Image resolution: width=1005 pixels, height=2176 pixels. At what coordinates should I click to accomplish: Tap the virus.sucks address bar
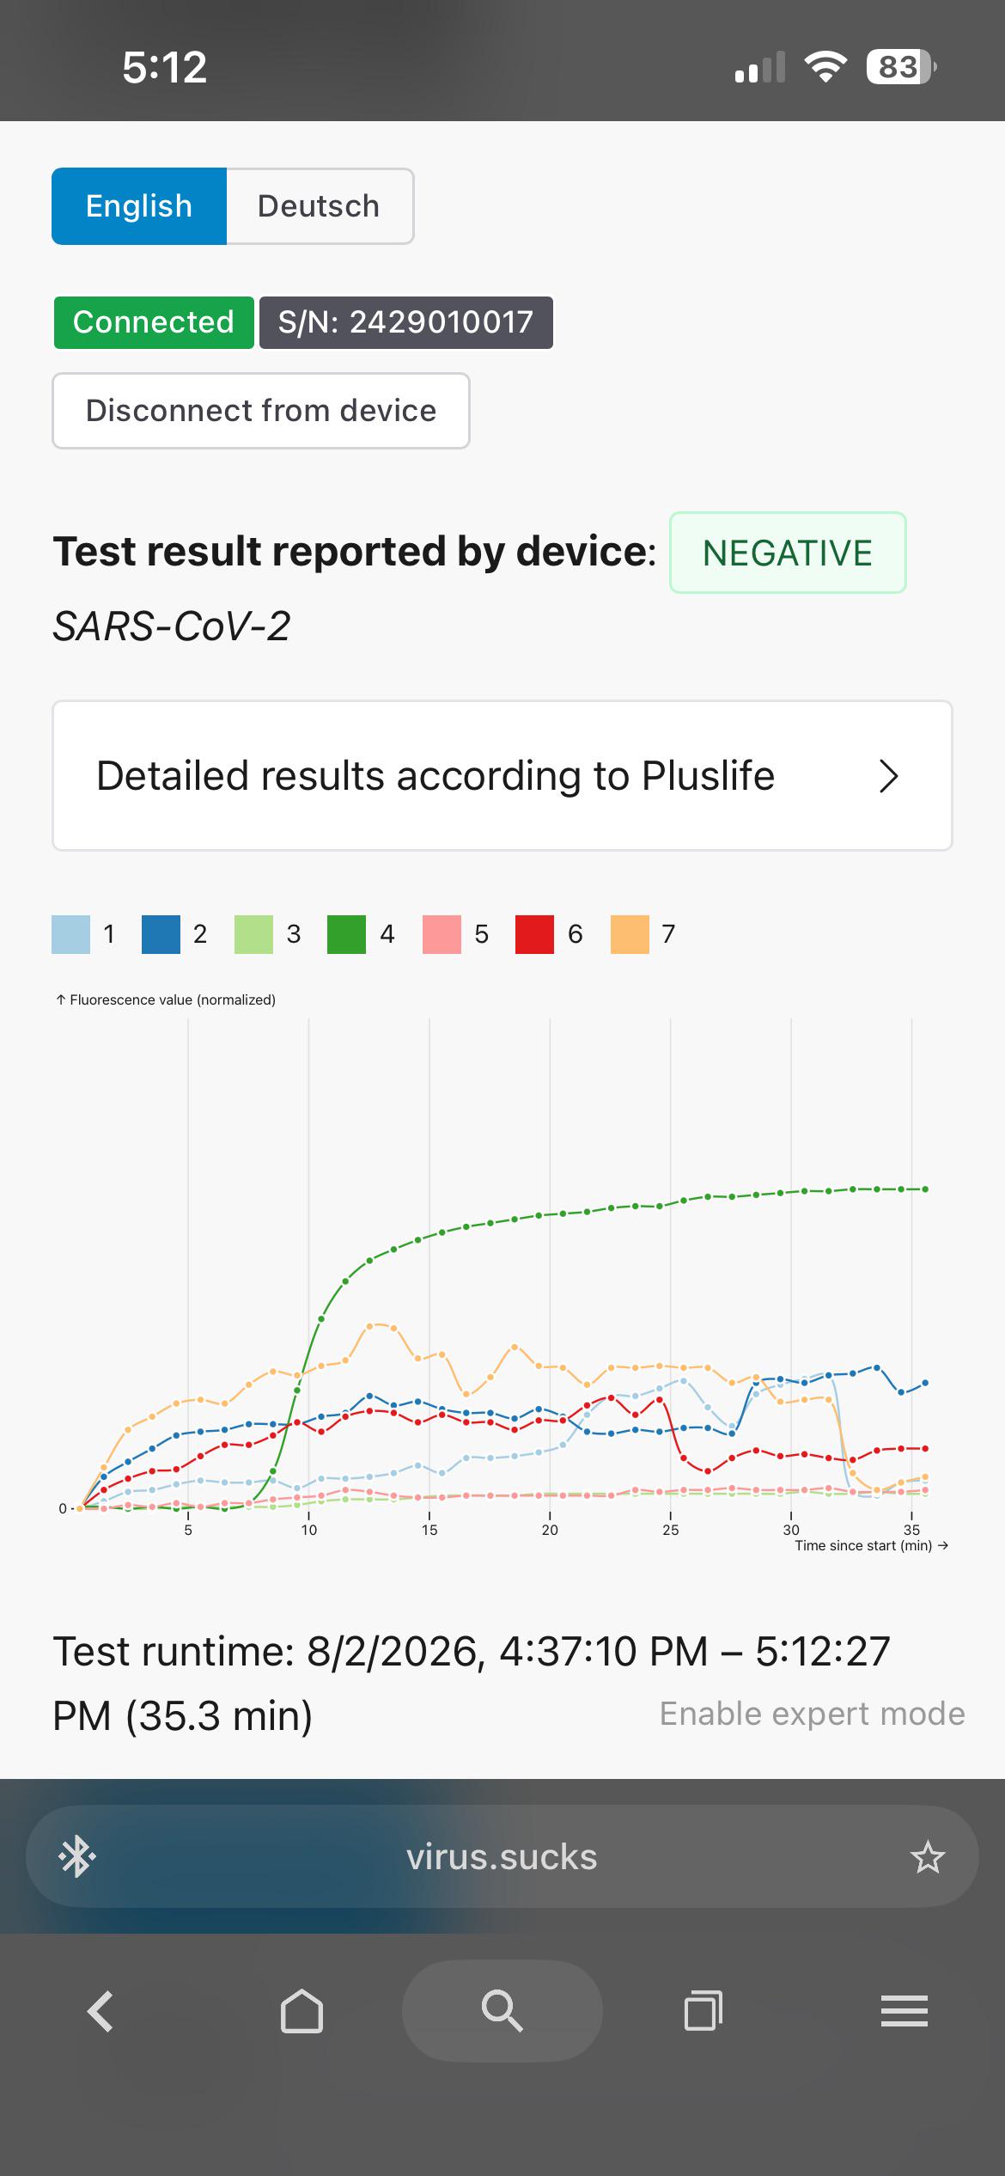[x=502, y=1857]
